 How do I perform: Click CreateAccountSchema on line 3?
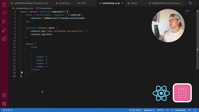pos(72,18)
